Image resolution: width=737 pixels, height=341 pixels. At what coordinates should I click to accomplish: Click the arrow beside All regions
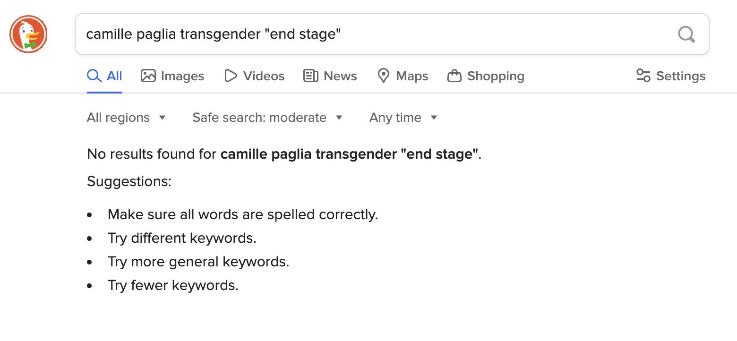click(162, 118)
